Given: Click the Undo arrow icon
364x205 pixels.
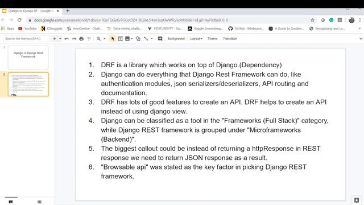Looking at the screenshot, I should tap(67, 39).
